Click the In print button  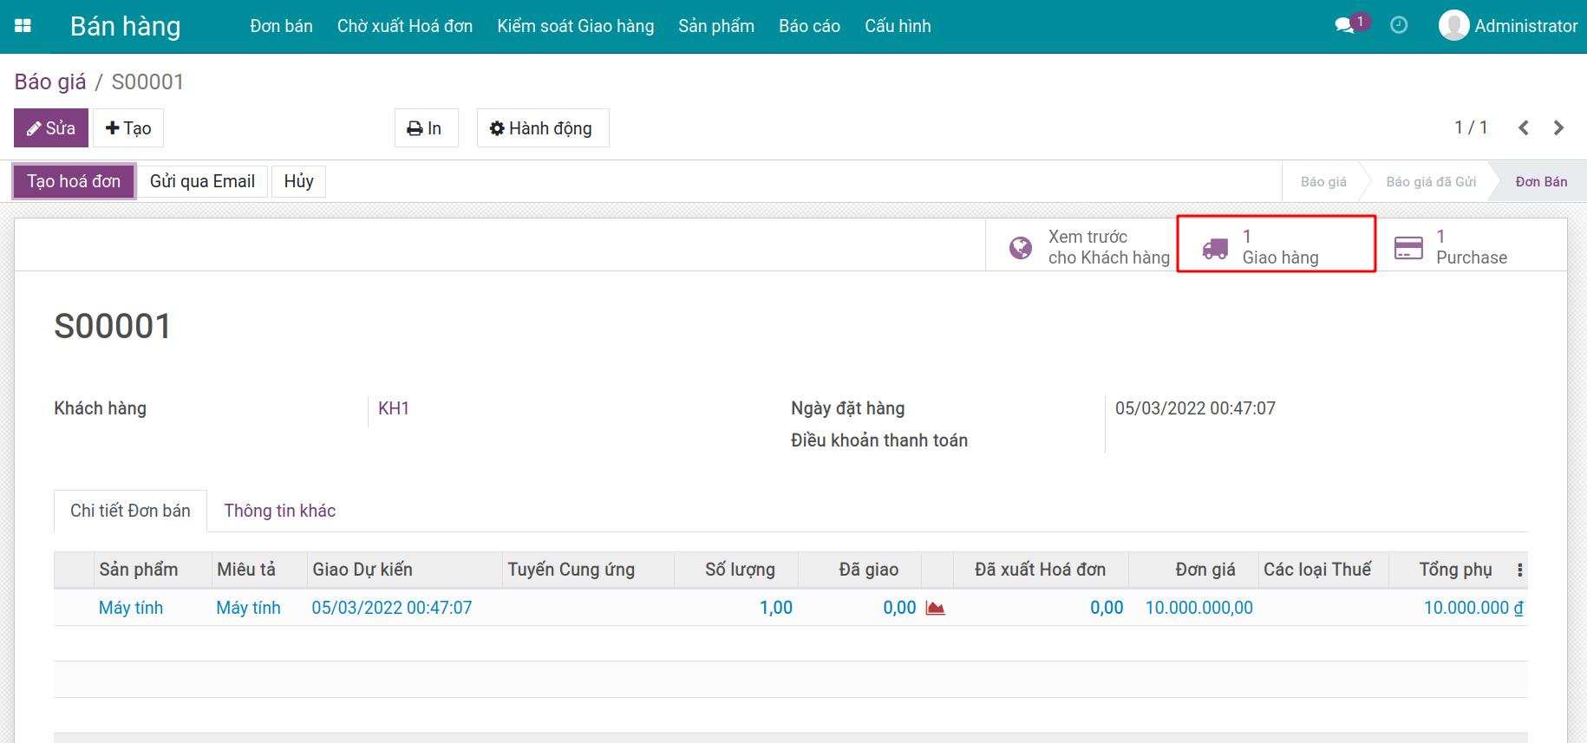pyautogui.click(x=425, y=128)
